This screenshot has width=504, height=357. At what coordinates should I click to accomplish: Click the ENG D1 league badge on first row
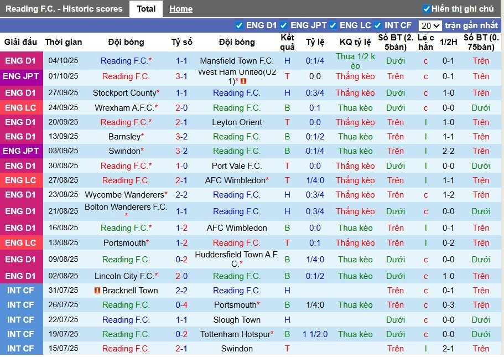point(22,61)
